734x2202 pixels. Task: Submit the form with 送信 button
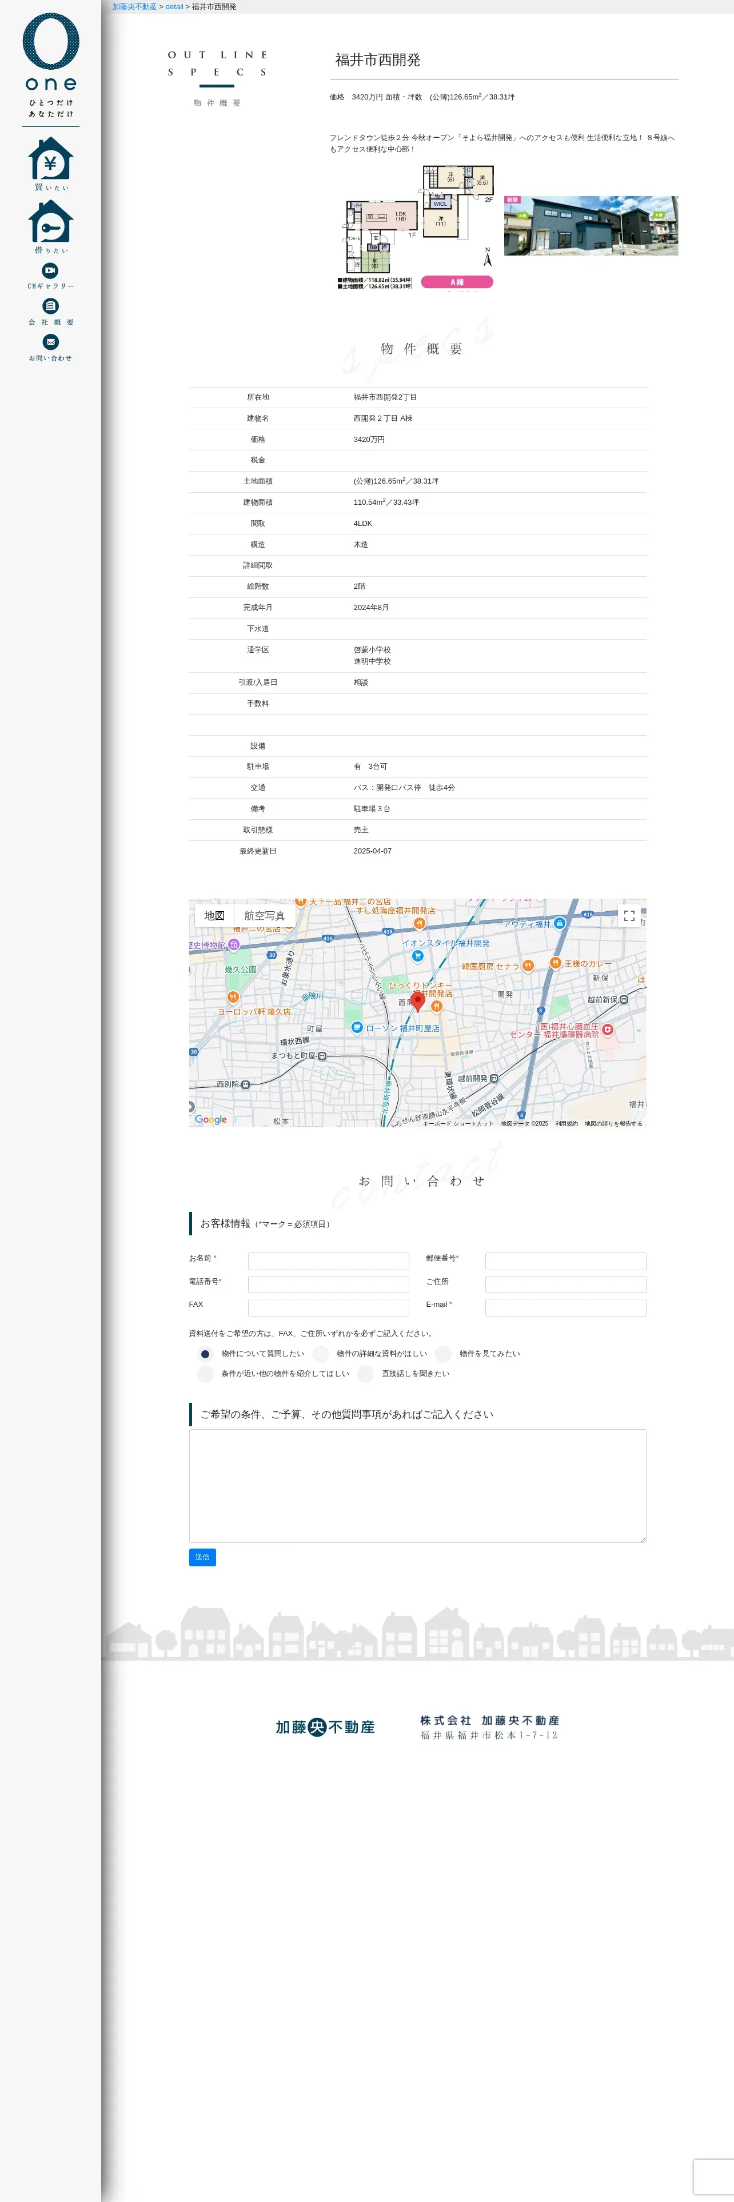[x=202, y=1558]
